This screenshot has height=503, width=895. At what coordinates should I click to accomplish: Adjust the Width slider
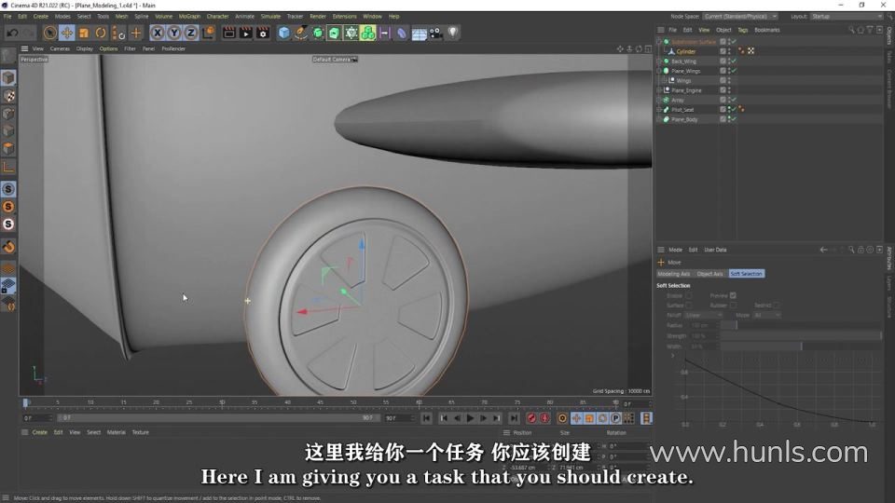(x=801, y=347)
